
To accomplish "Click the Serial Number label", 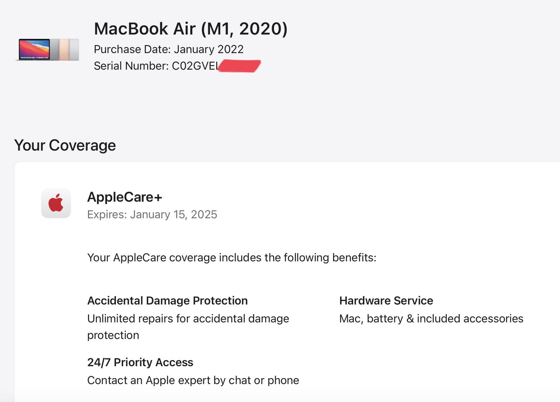I will (131, 66).
